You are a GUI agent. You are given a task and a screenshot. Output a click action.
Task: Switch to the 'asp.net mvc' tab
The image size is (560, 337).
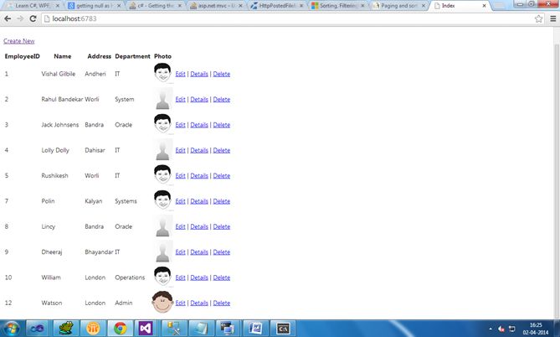point(217,6)
